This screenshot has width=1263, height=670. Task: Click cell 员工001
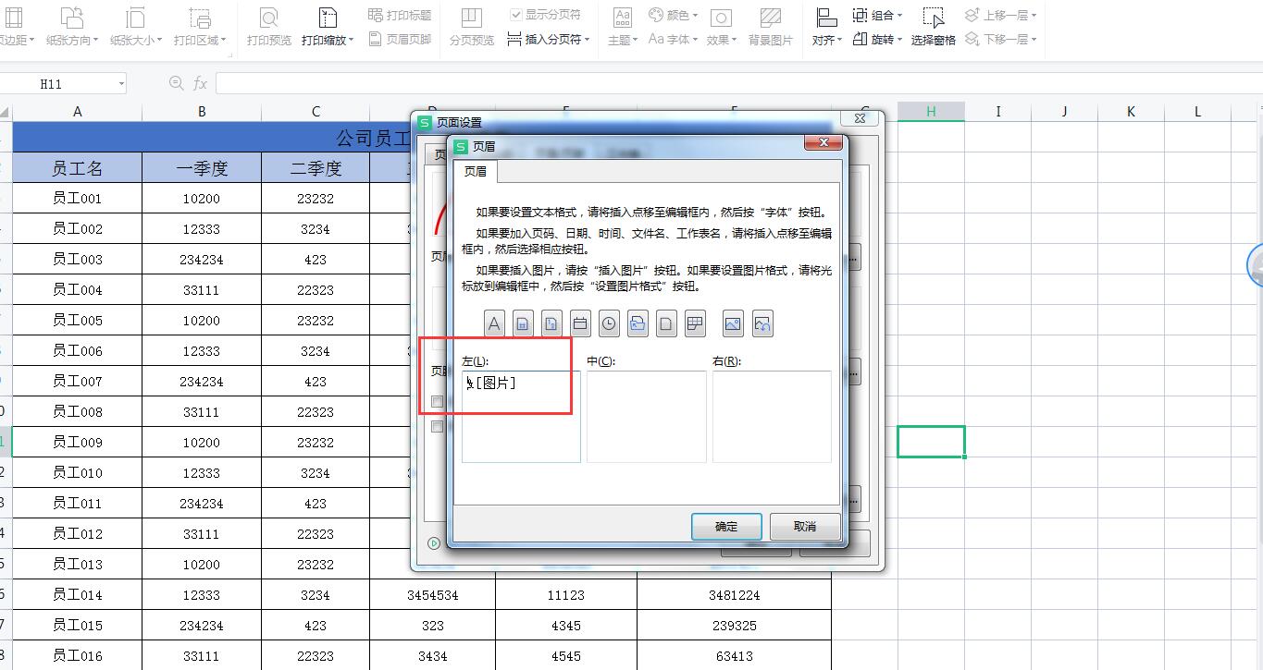click(78, 199)
